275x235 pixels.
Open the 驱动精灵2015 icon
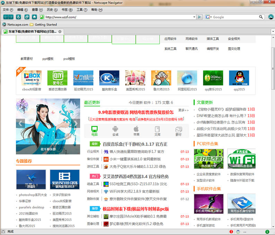[83, 78]
